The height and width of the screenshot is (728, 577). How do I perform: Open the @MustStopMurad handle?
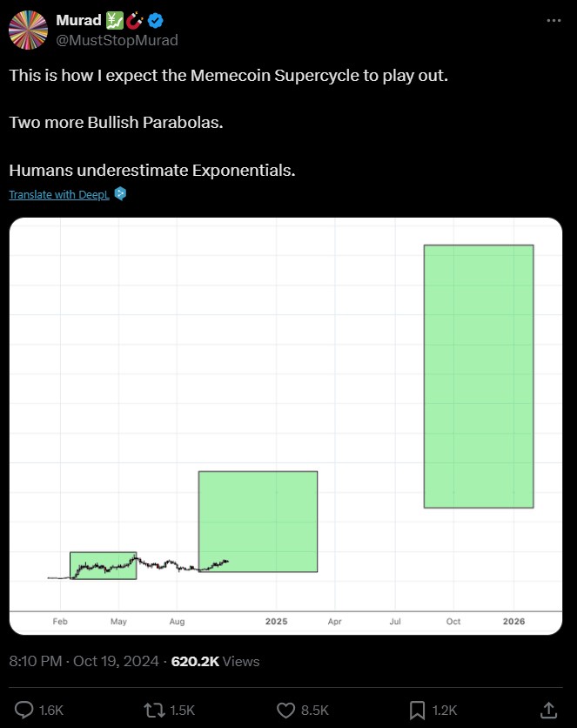tap(117, 40)
